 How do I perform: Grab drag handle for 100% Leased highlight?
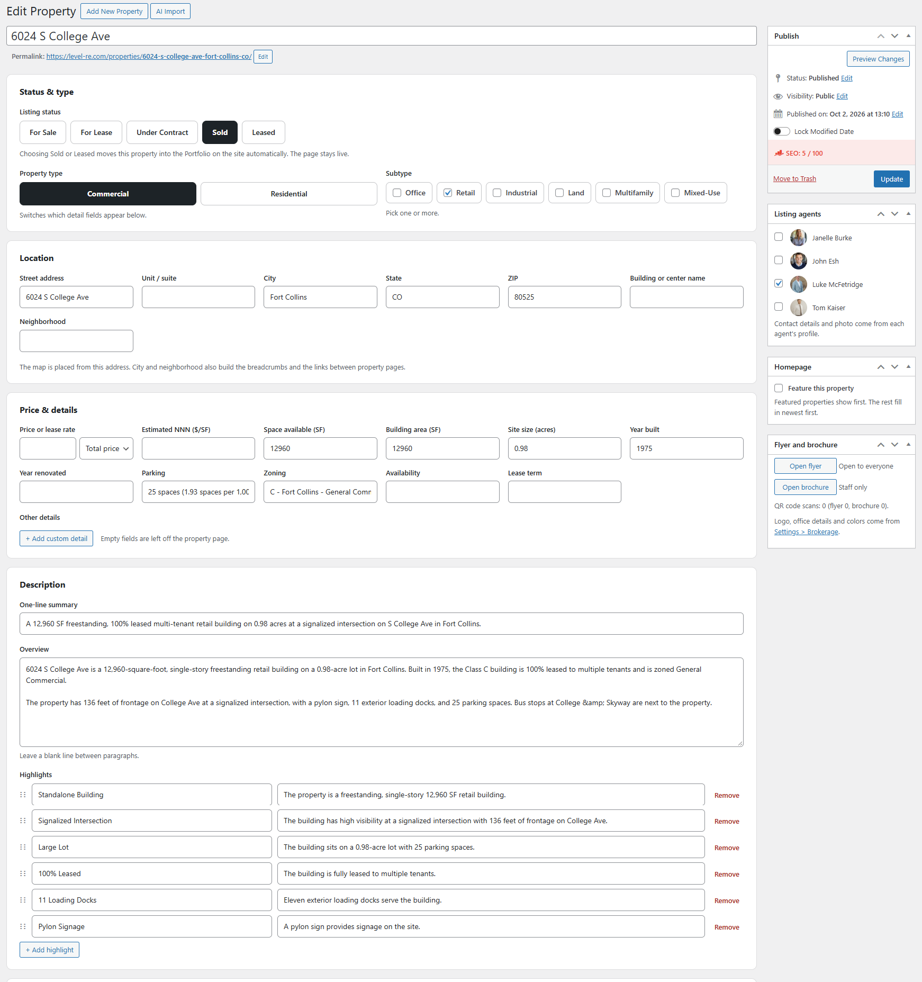[23, 873]
